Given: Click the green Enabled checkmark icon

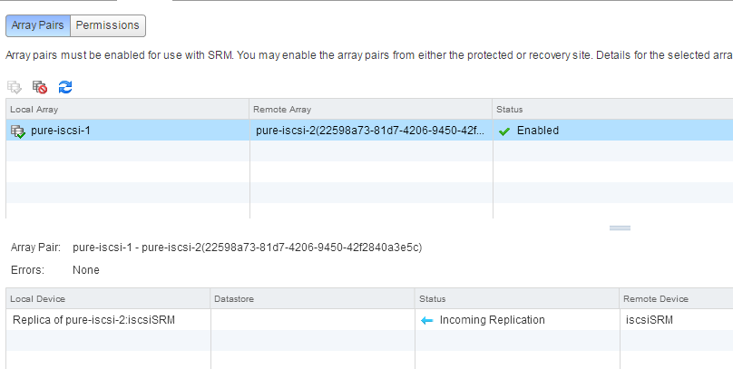Looking at the screenshot, I should coord(504,131).
